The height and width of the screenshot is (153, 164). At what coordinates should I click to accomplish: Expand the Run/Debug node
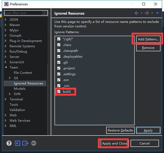pyautogui.click(x=6, y=52)
